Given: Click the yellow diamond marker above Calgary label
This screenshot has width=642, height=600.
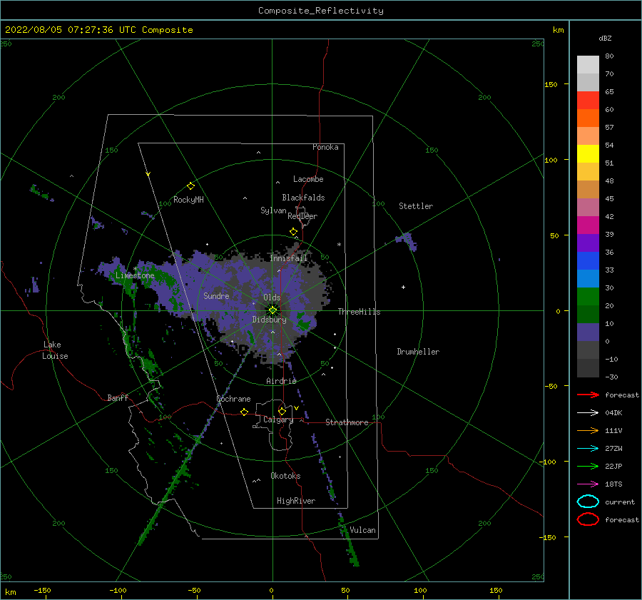Looking at the screenshot, I should pyautogui.click(x=282, y=411).
